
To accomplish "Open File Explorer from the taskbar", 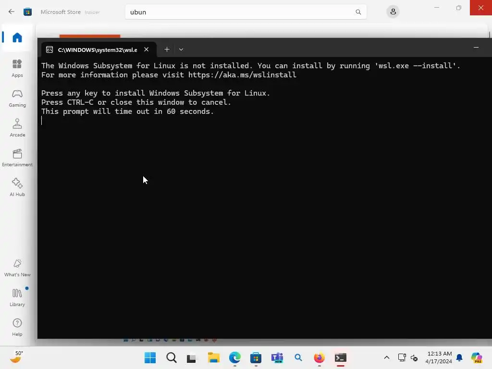I will coord(214,357).
